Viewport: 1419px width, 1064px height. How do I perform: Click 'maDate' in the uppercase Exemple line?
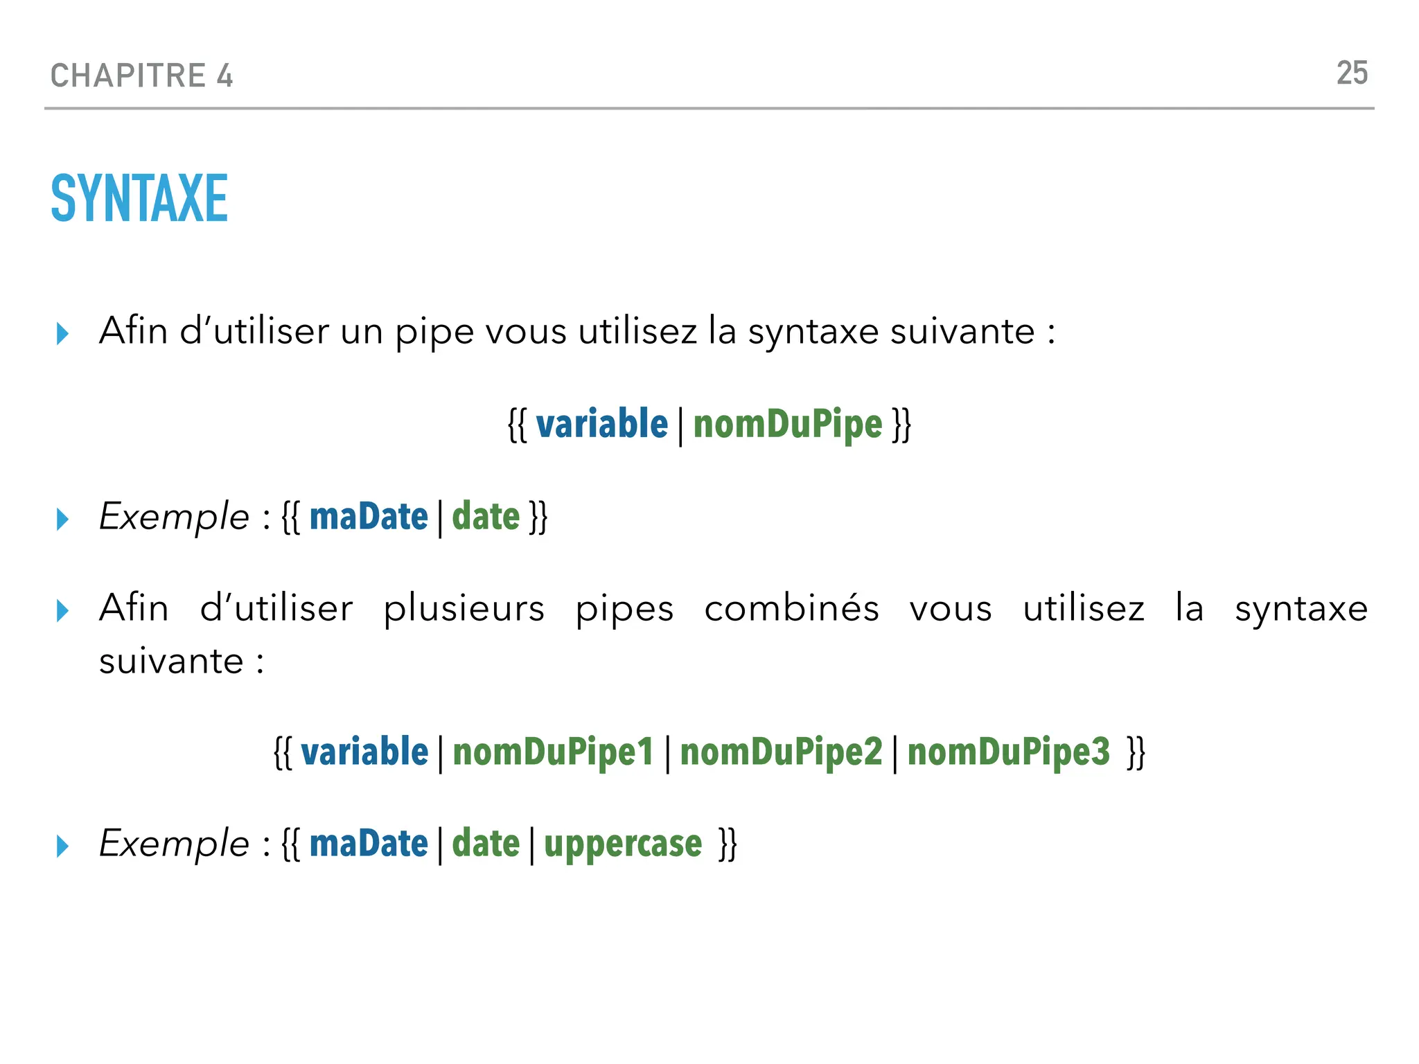point(369,844)
